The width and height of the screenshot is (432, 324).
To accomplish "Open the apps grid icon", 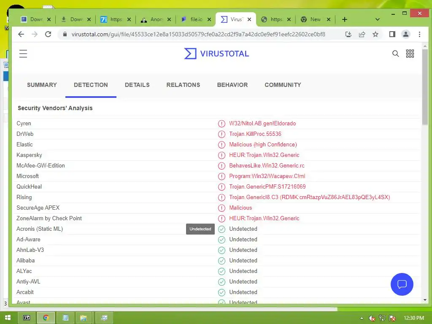I will (410, 54).
